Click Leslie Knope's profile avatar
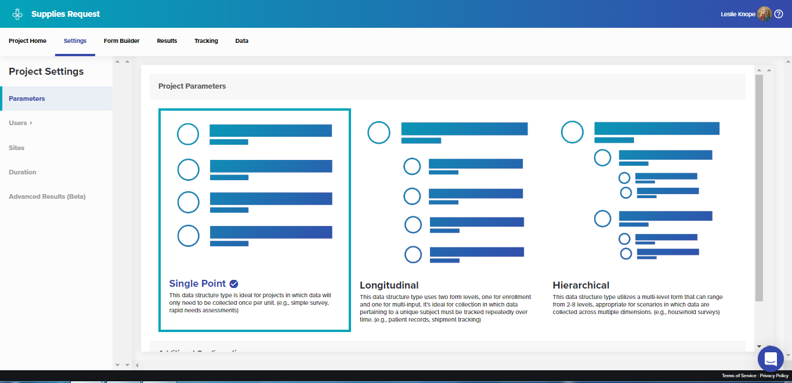792x383 pixels. click(x=764, y=14)
